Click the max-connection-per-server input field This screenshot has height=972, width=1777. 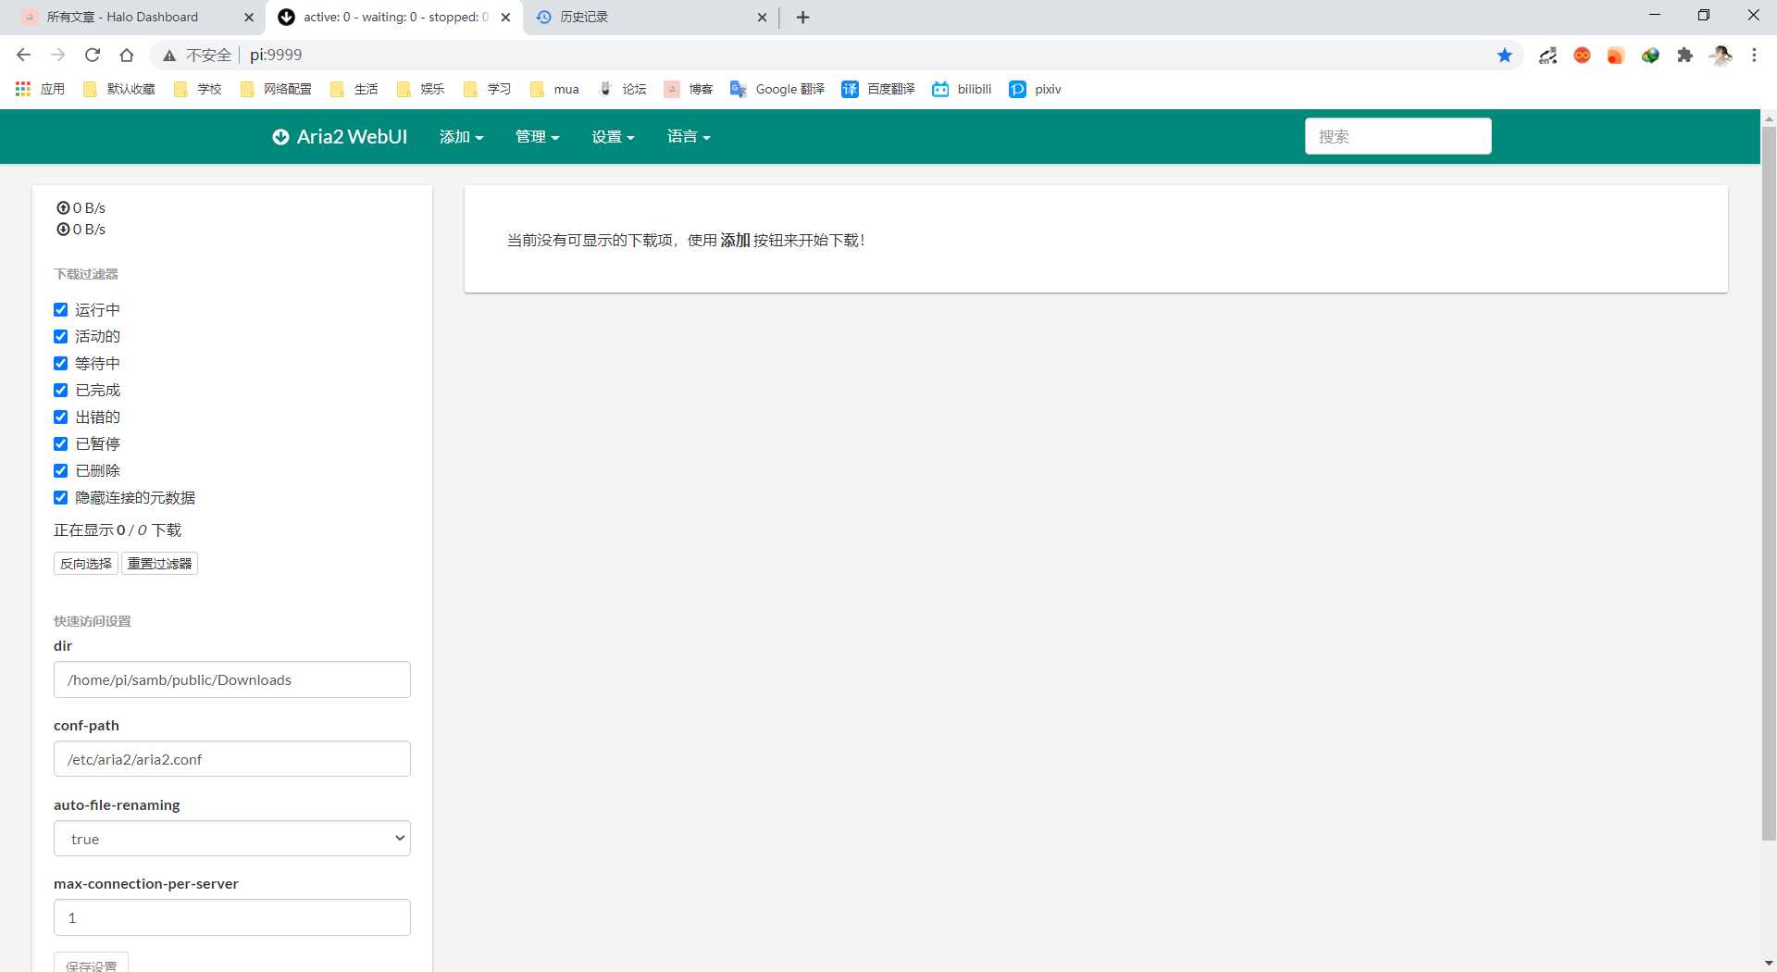tap(231, 917)
